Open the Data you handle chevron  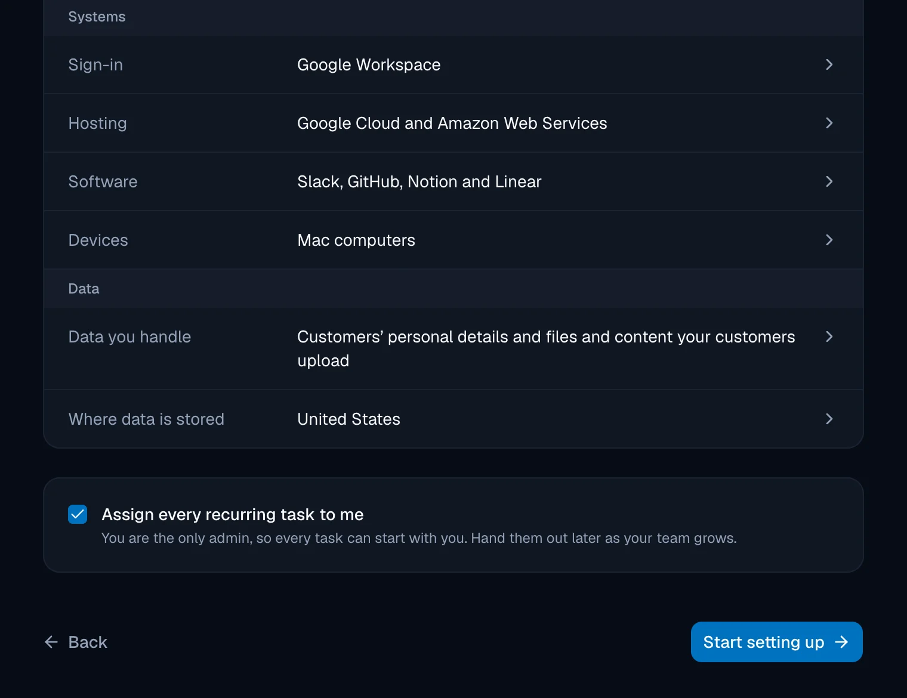tap(829, 336)
